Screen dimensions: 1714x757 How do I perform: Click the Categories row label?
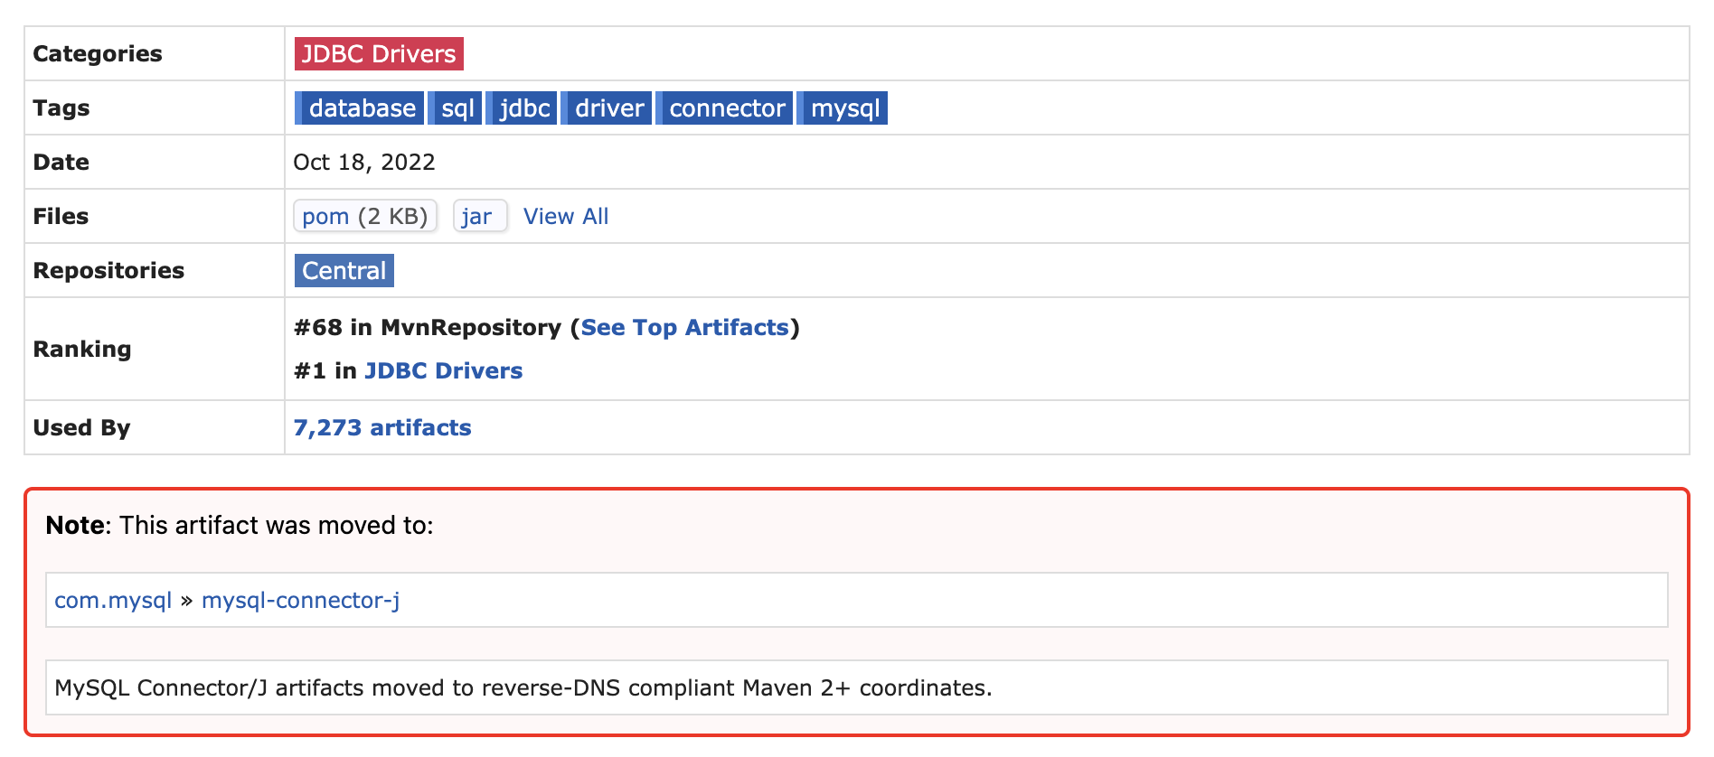pyautogui.click(x=98, y=54)
